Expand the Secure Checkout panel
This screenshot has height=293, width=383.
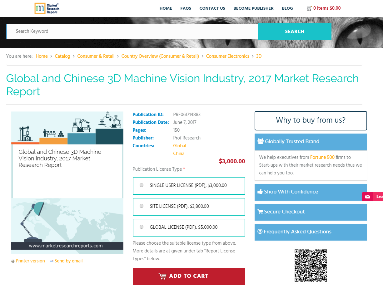[311, 212]
